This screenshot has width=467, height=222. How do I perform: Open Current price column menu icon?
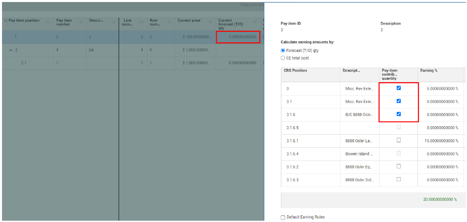[x=209, y=22]
